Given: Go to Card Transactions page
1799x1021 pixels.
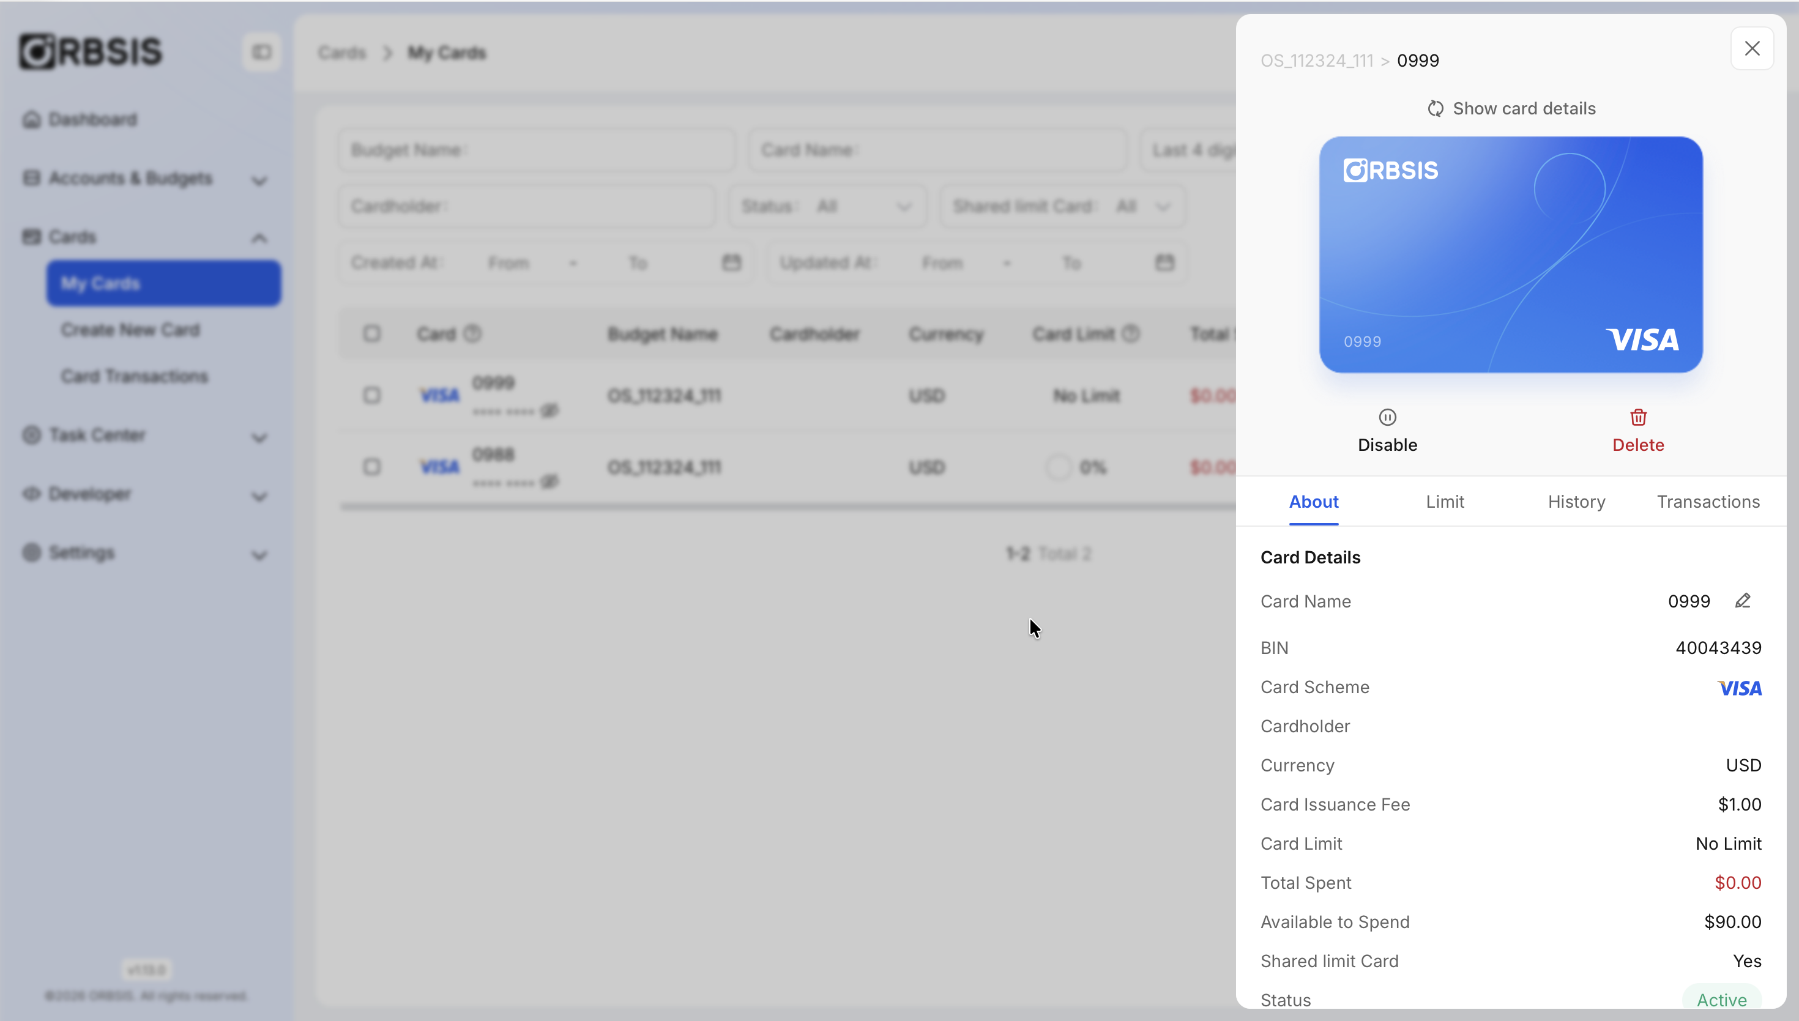Looking at the screenshot, I should pos(135,377).
